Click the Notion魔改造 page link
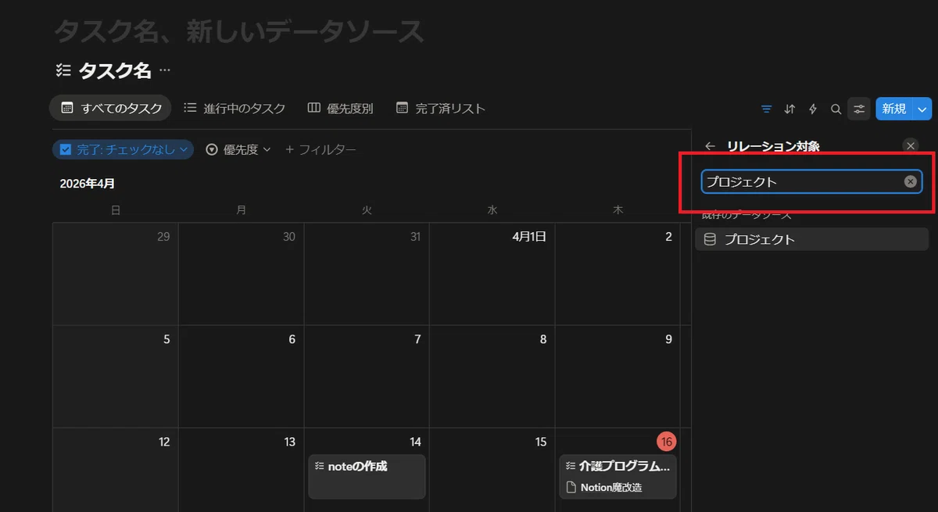This screenshot has height=512, width=938. tap(603, 487)
